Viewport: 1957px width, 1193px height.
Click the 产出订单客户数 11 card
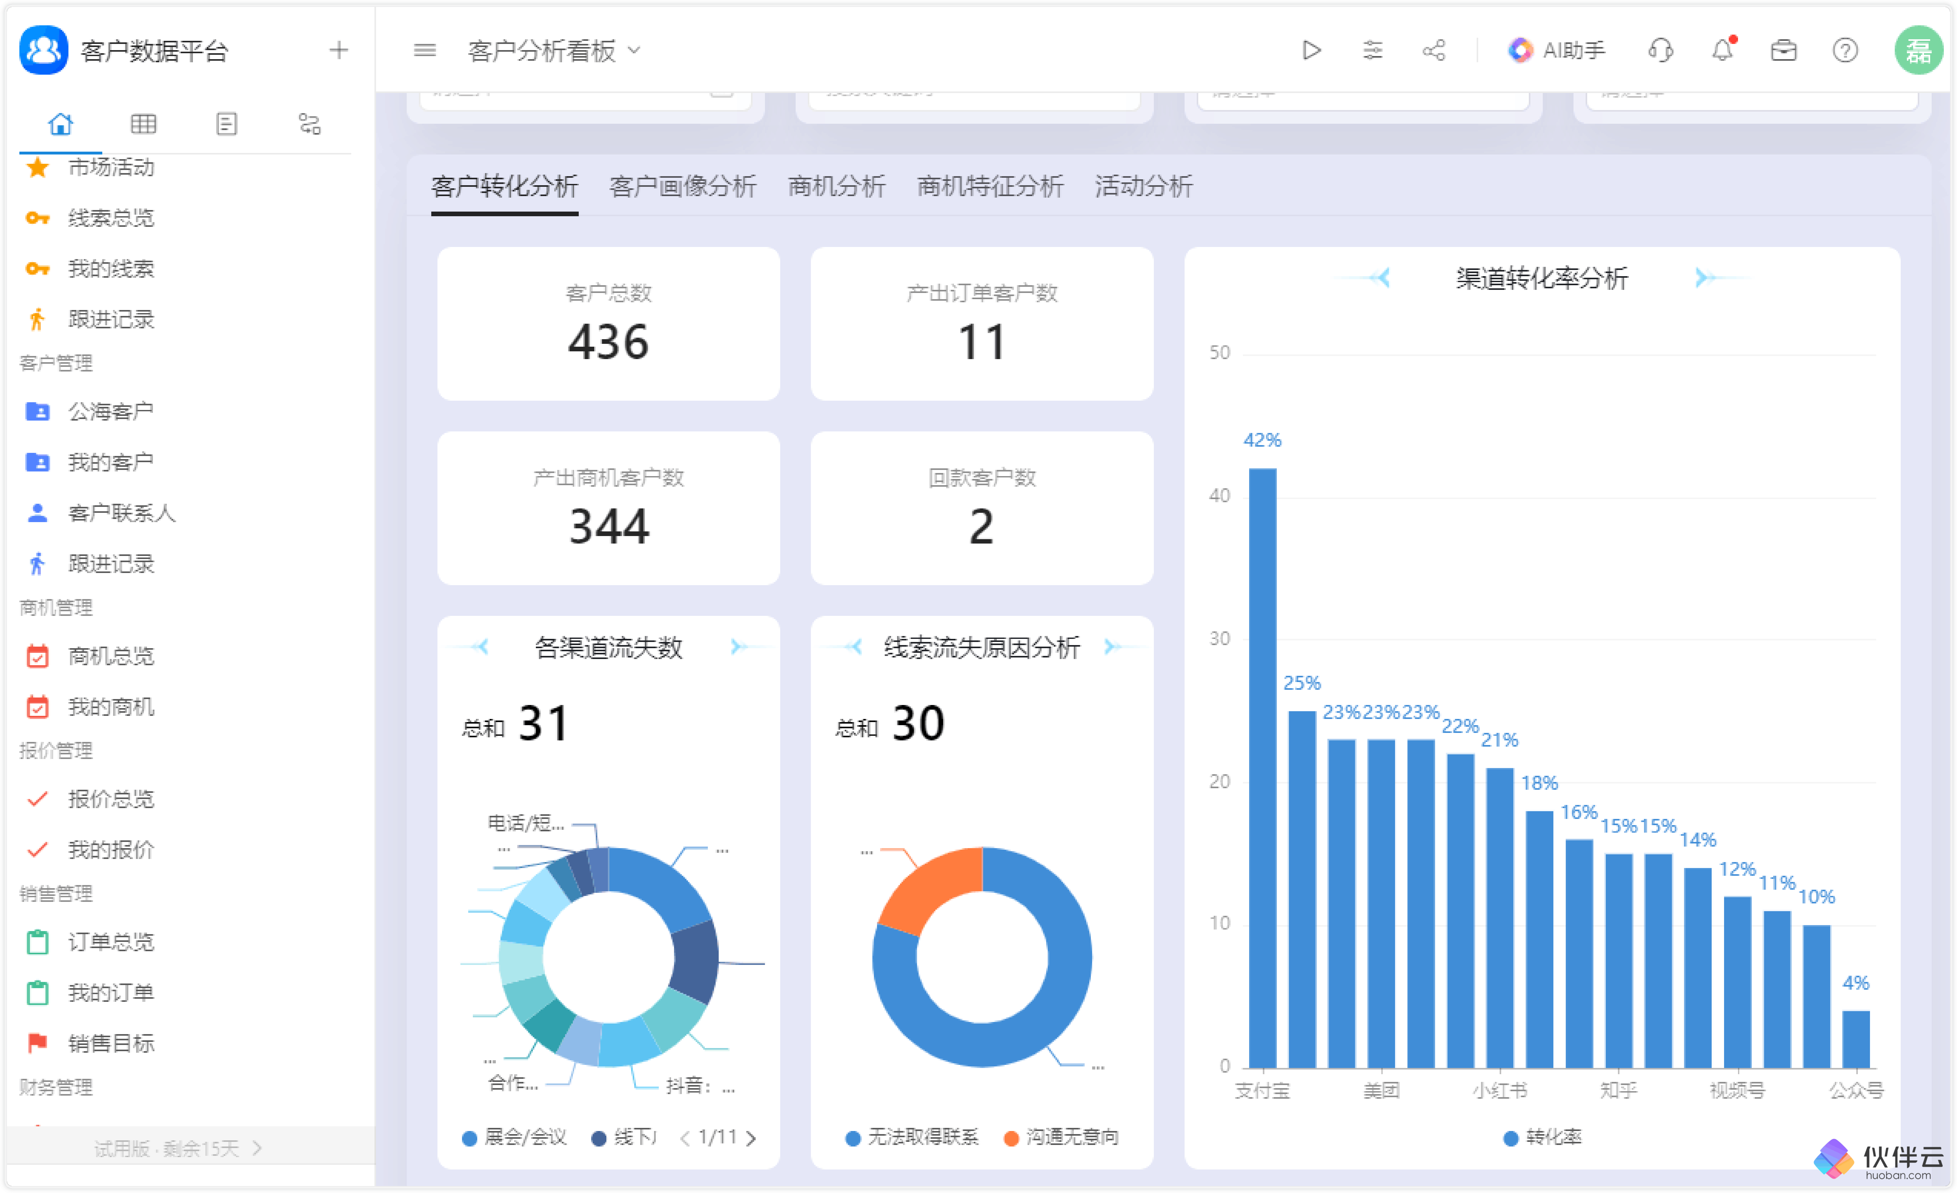[x=982, y=323]
